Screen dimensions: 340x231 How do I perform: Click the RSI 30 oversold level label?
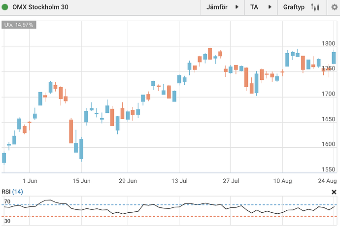tap(7, 222)
